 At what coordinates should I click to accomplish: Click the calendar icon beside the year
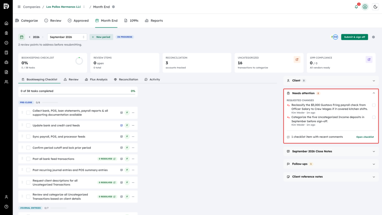22,37
